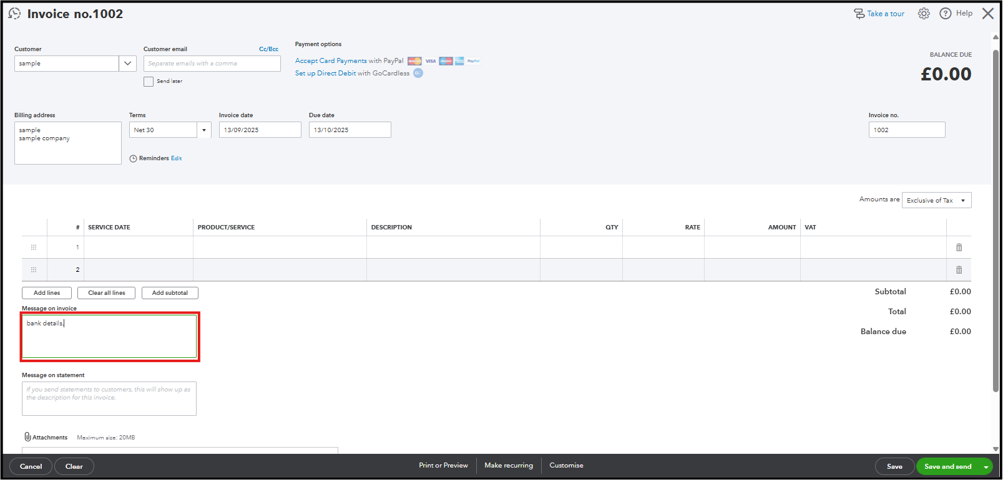Viewport: 1003px width, 480px height.
Task: Click the scrollbar up arrow
Action: point(996,37)
